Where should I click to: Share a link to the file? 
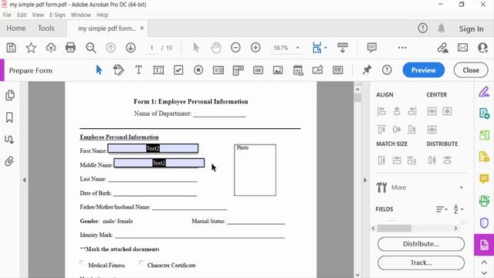coord(442,48)
